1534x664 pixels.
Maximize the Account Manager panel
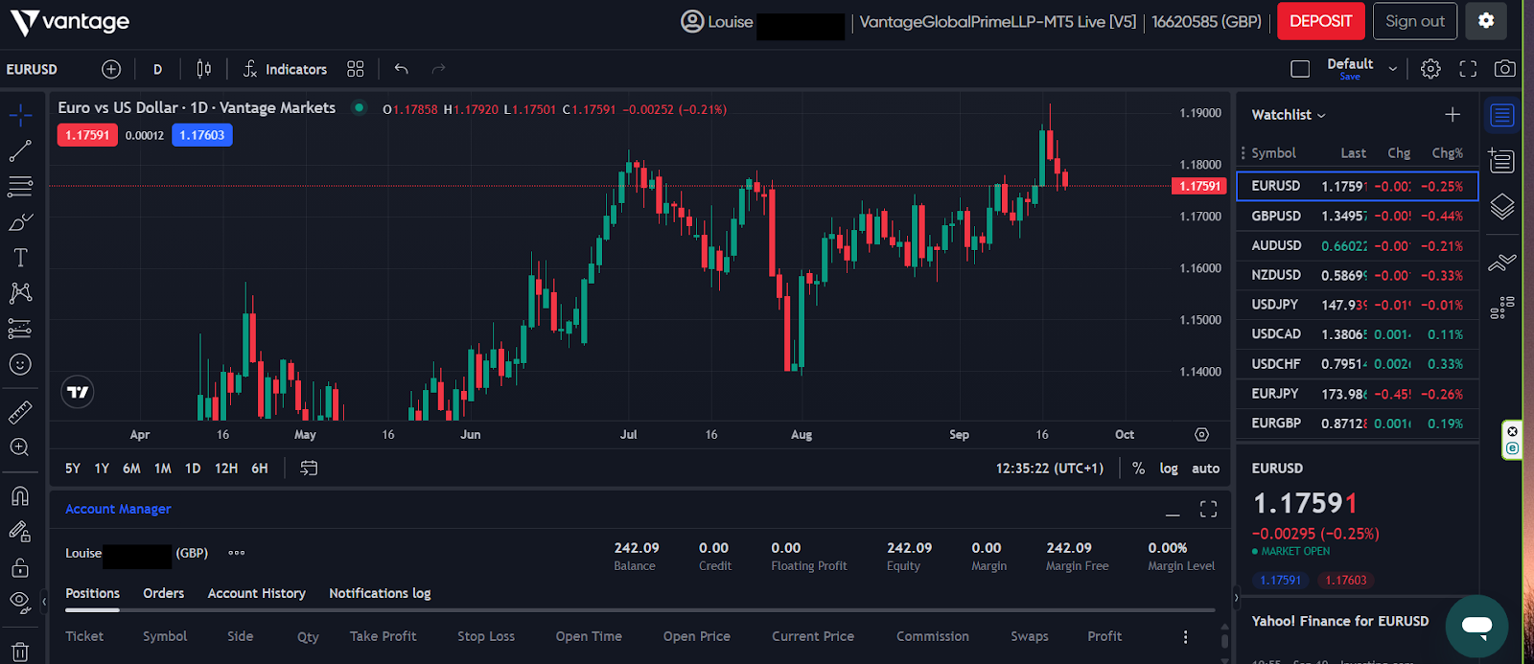[x=1208, y=510]
